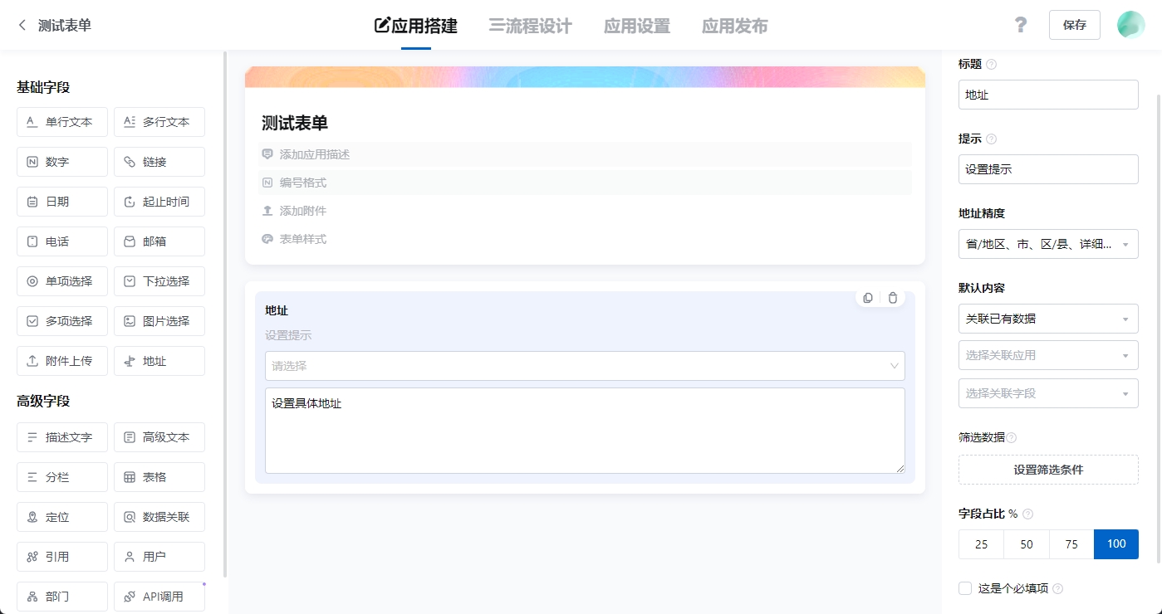Open the 请选择 address selector dropdown
1162x614 pixels.
coord(584,366)
